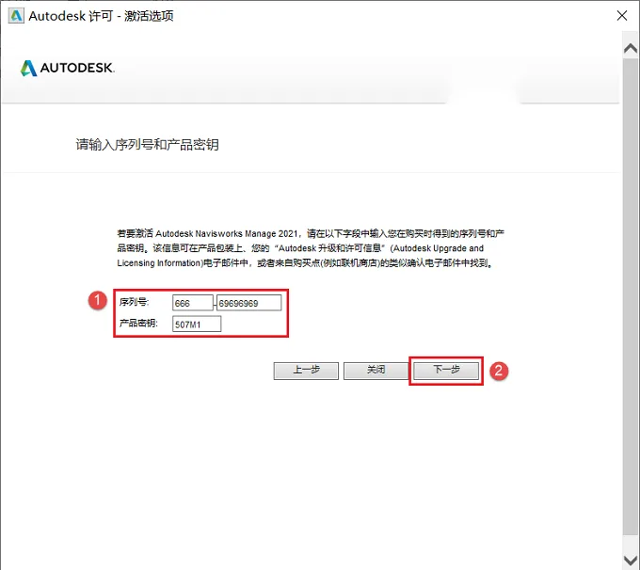Image resolution: width=640 pixels, height=570 pixels.
Task: Focus the serial number field 69696969
Action: (249, 303)
